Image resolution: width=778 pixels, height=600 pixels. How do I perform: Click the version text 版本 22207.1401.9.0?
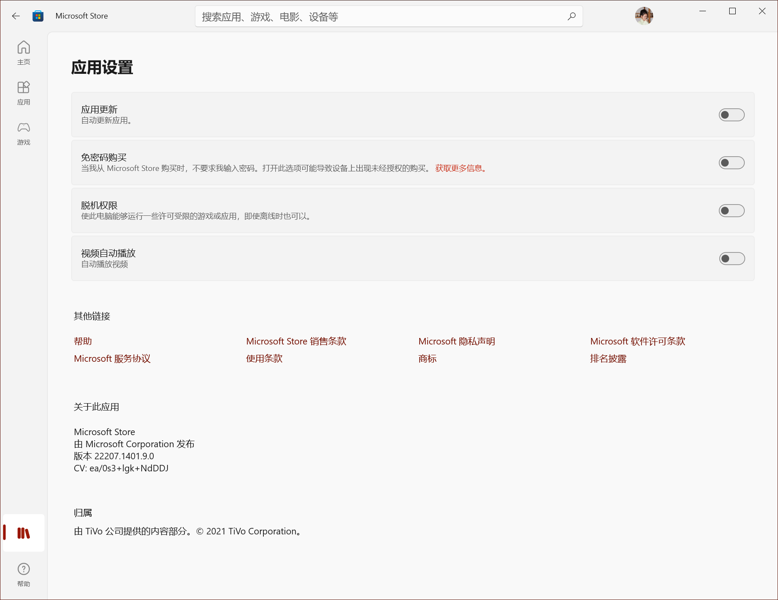tap(114, 456)
